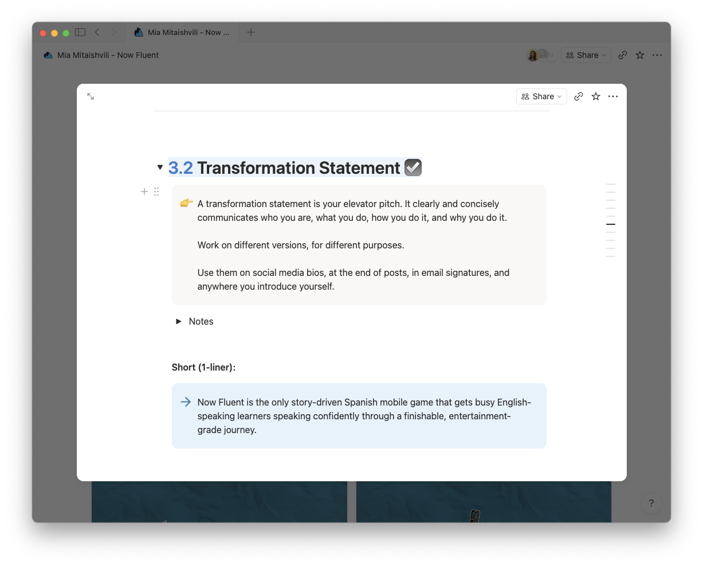Click the pointing hand callout emoji icon
This screenshot has height=565, width=703.
[x=186, y=203]
